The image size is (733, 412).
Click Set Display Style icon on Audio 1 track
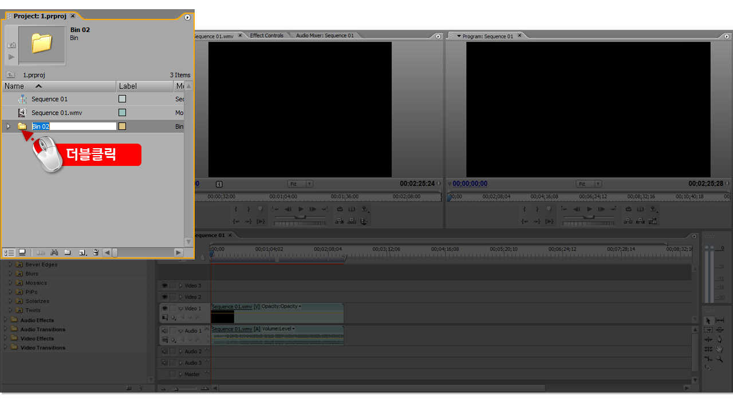[165, 339]
